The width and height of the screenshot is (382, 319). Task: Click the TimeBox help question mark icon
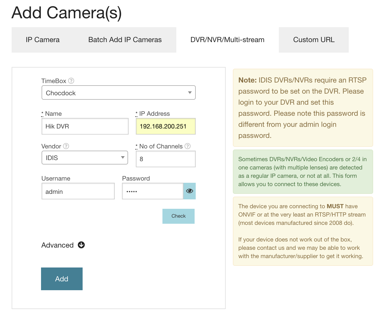71,81
